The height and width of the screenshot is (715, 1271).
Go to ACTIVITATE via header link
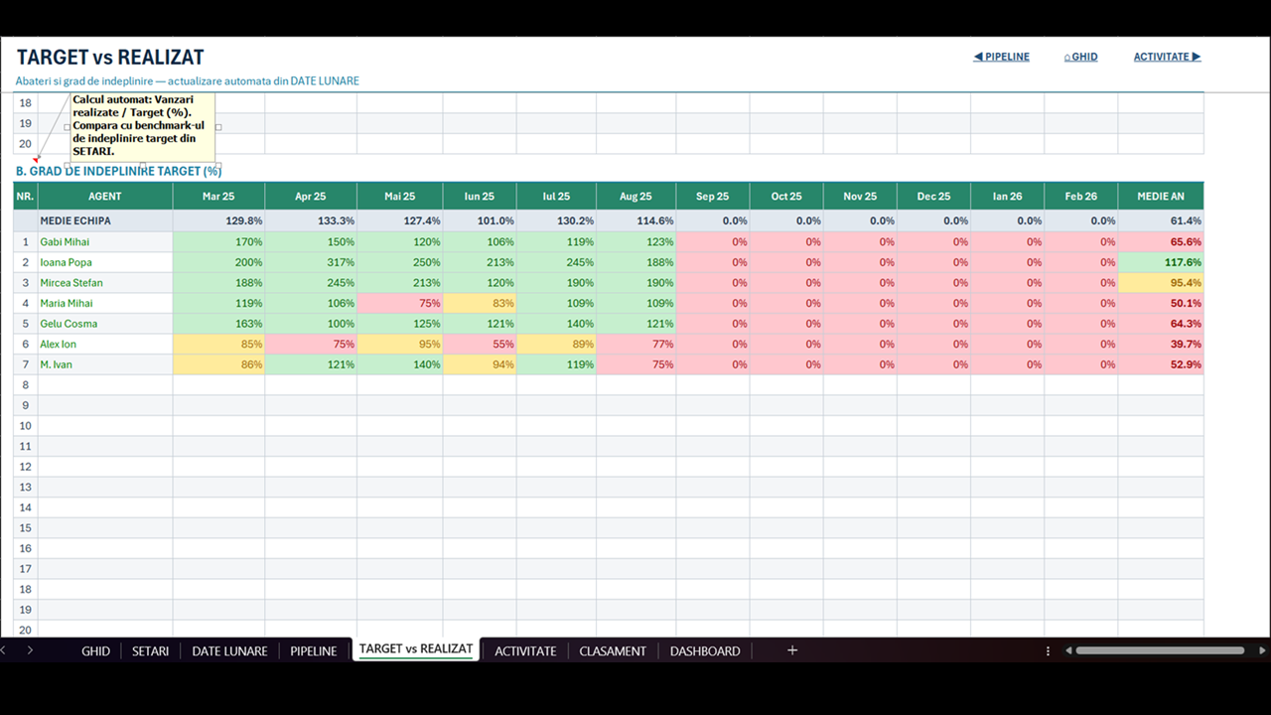click(1168, 57)
